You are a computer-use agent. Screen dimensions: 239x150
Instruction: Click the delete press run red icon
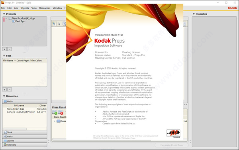[x=61, y=112]
